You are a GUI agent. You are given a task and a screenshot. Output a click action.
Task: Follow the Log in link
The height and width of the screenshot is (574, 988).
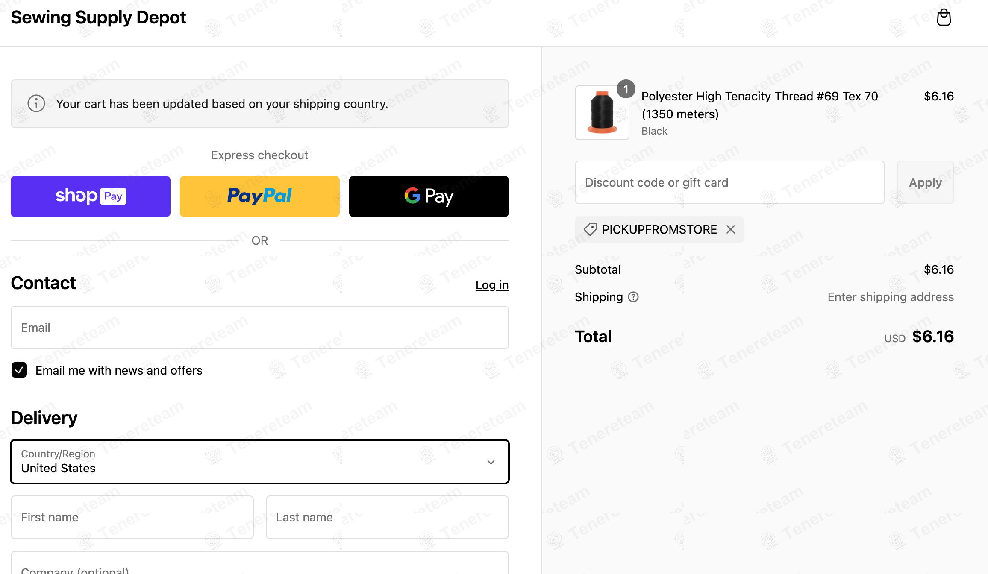click(492, 285)
